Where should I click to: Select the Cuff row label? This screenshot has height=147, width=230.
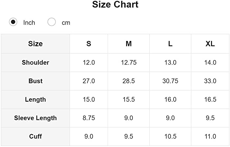coord(35,136)
